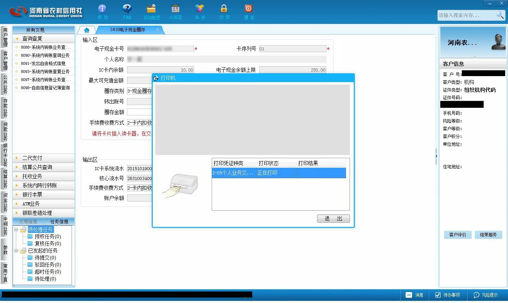The image size is (508, 303).
Task: Open the 用户管理 side tab
Action: [x=5, y=37]
